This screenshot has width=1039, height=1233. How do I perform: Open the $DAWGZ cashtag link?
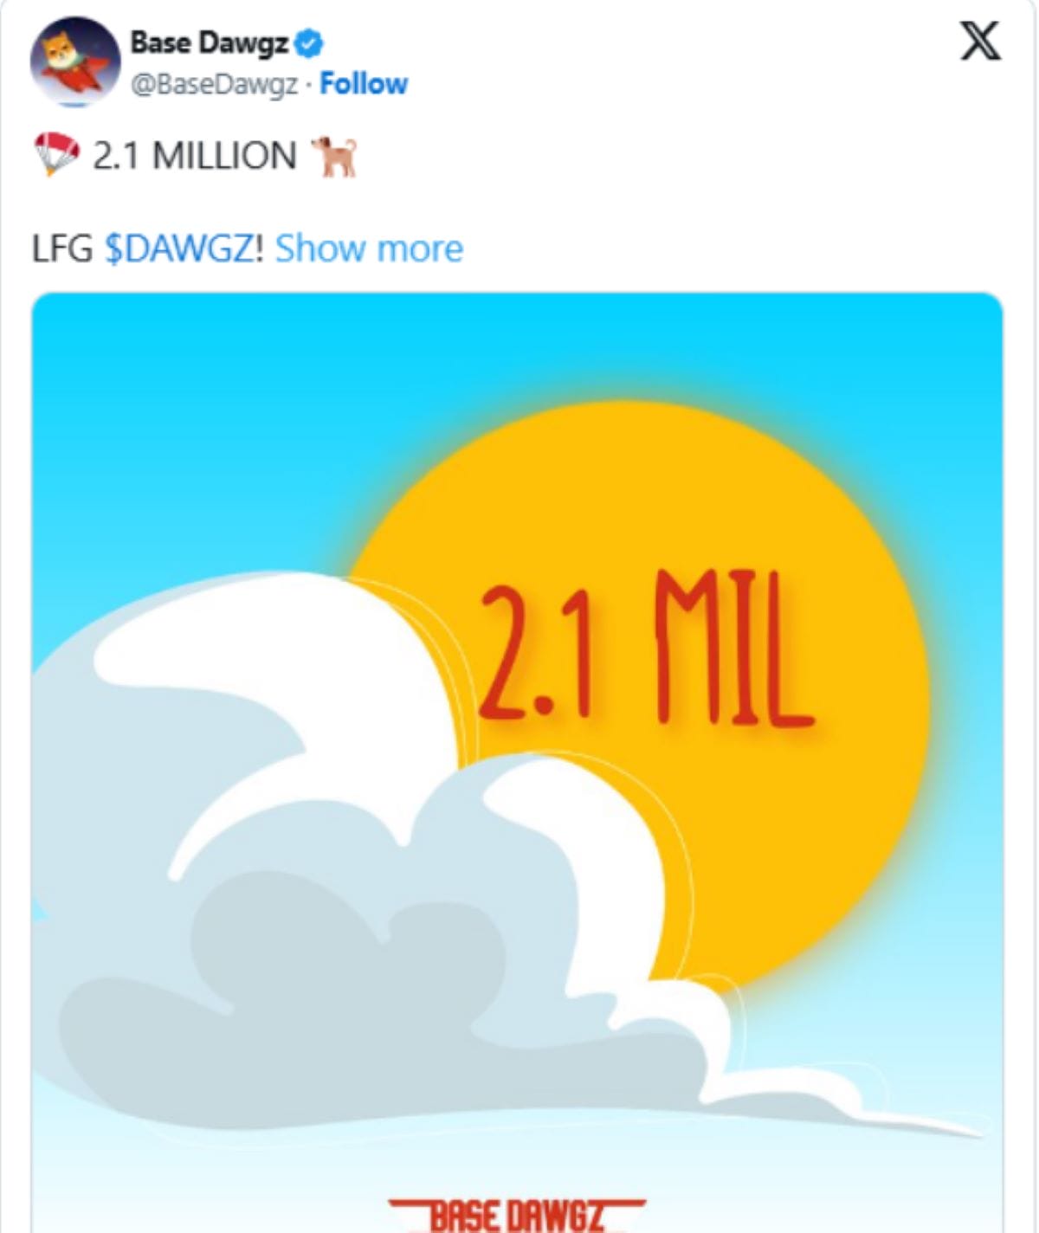click(x=184, y=249)
